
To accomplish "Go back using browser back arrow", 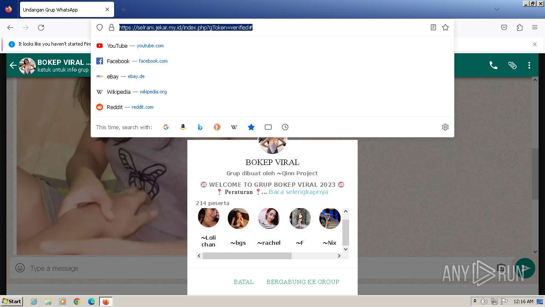I will [10, 27].
